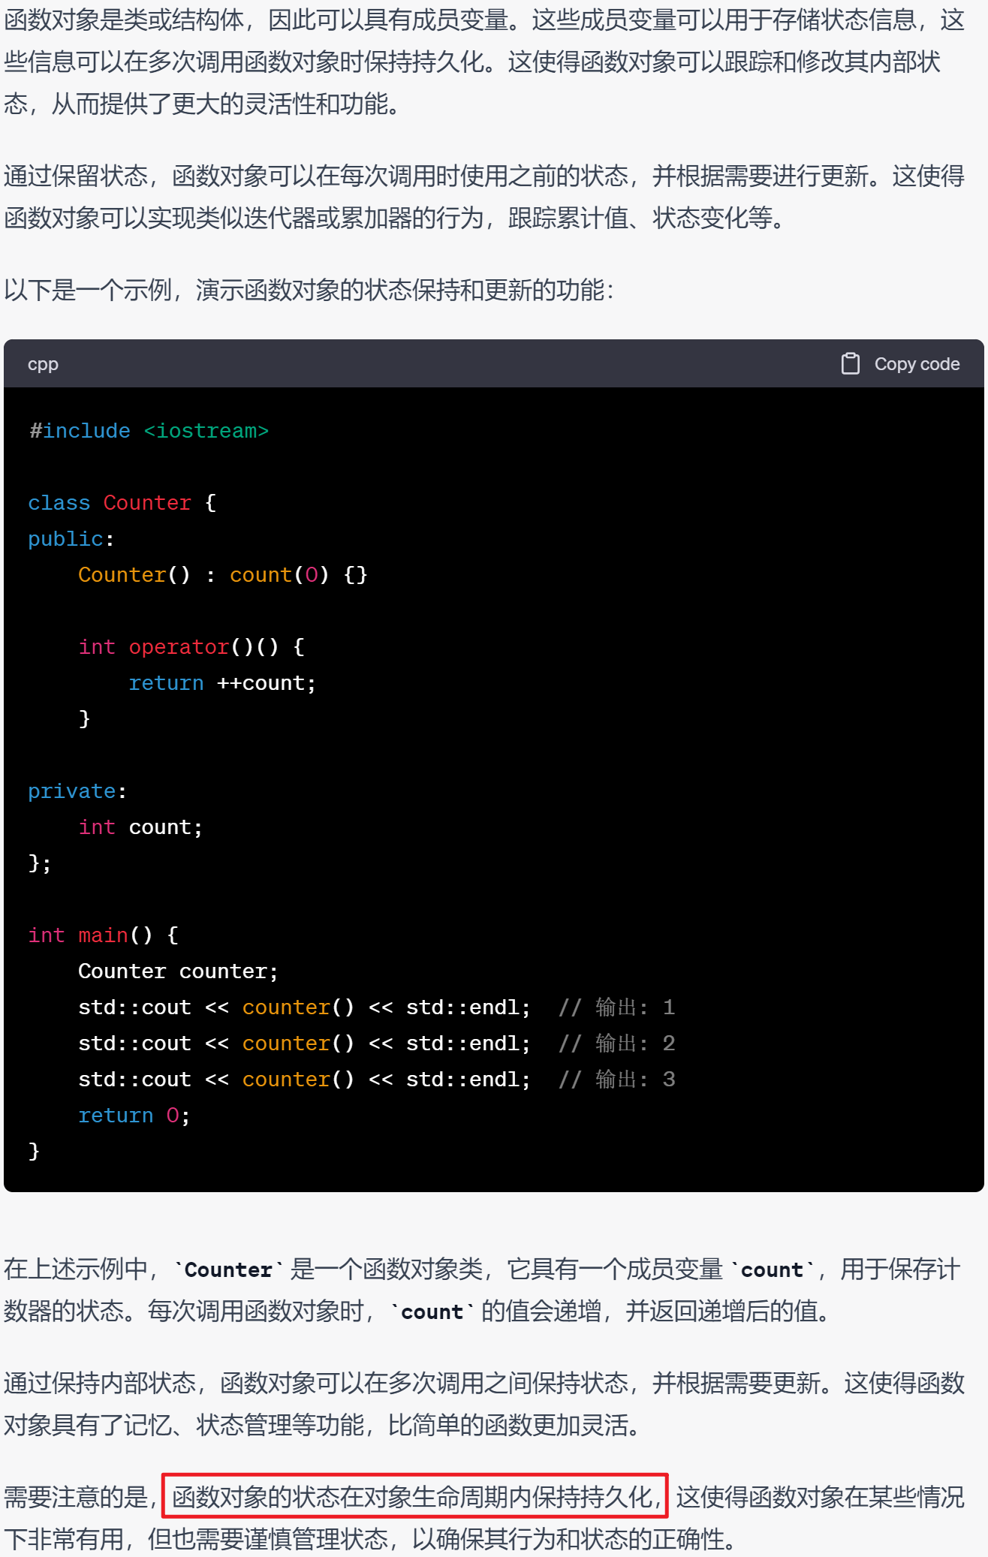Click the class Counter declaration line
Screen dimensions: 988x1557
point(122,503)
